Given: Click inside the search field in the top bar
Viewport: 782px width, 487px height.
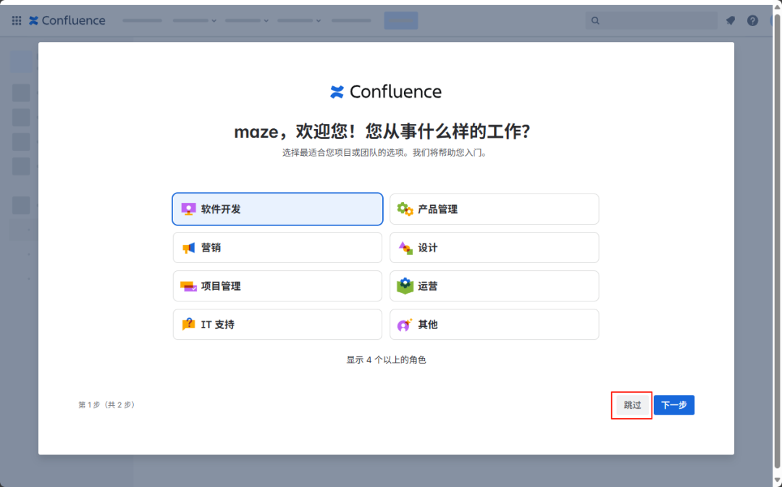Looking at the screenshot, I should (652, 20).
